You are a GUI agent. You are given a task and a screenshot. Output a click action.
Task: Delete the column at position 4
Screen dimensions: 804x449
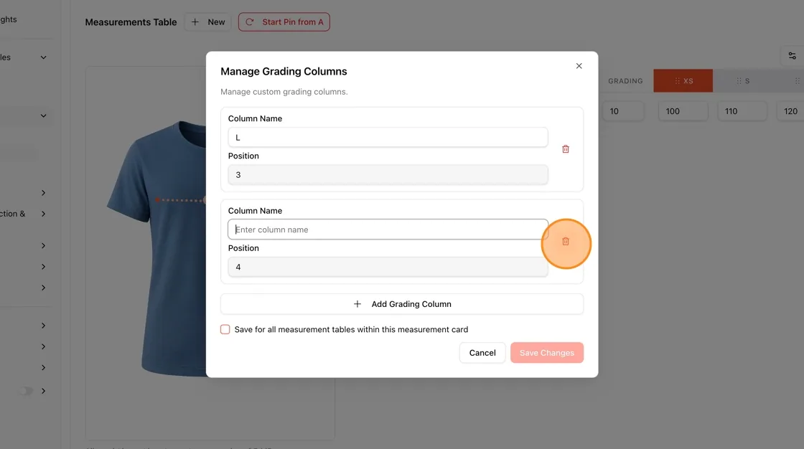coord(566,242)
